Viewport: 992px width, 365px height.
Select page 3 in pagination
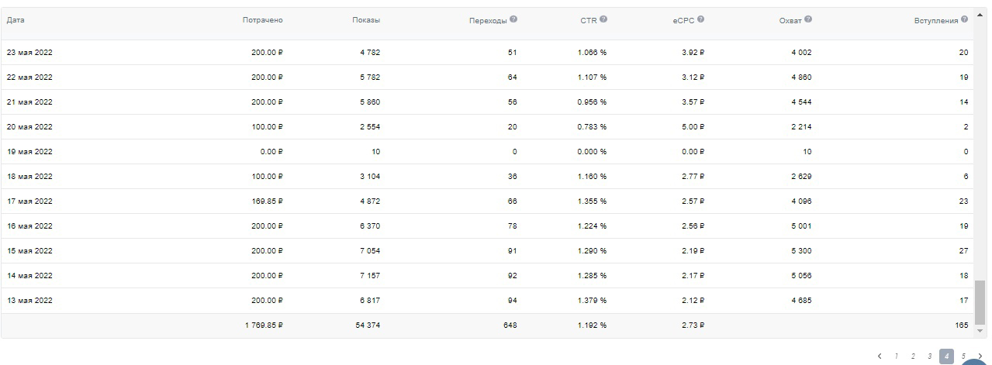point(929,356)
